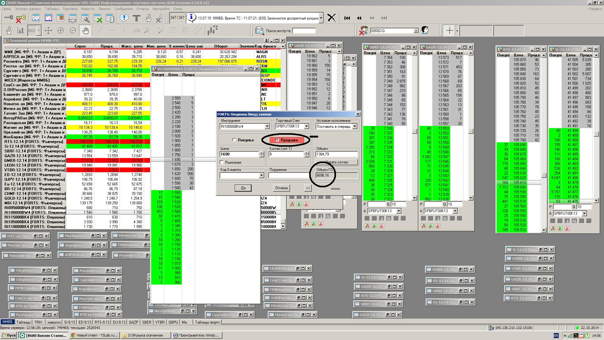
Task: Open the Код Клиента dropdown
Action: point(261,175)
